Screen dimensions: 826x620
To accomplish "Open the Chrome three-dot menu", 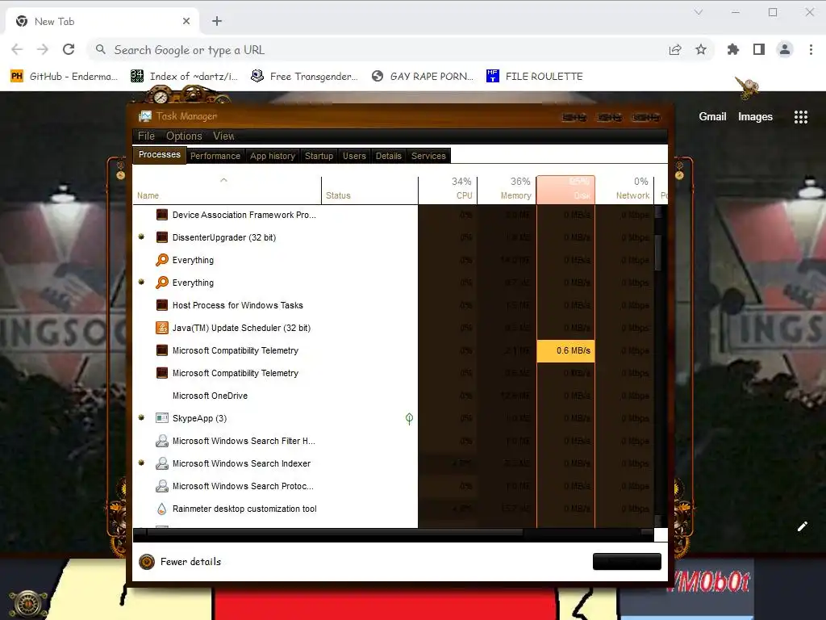I will (811, 49).
